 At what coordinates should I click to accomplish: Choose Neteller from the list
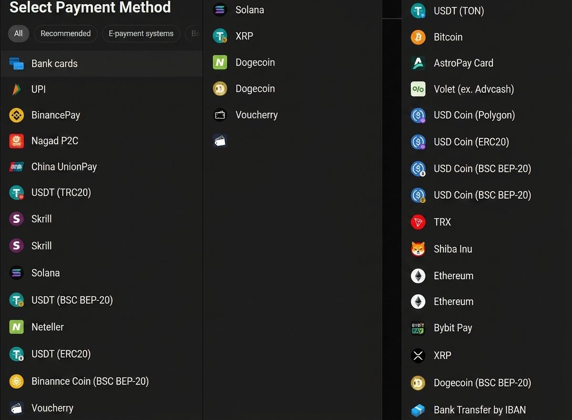pyautogui.click(x=48, y=327)
